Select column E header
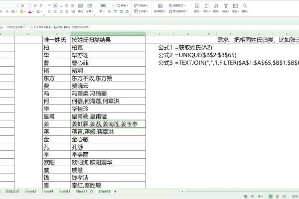 108,34
